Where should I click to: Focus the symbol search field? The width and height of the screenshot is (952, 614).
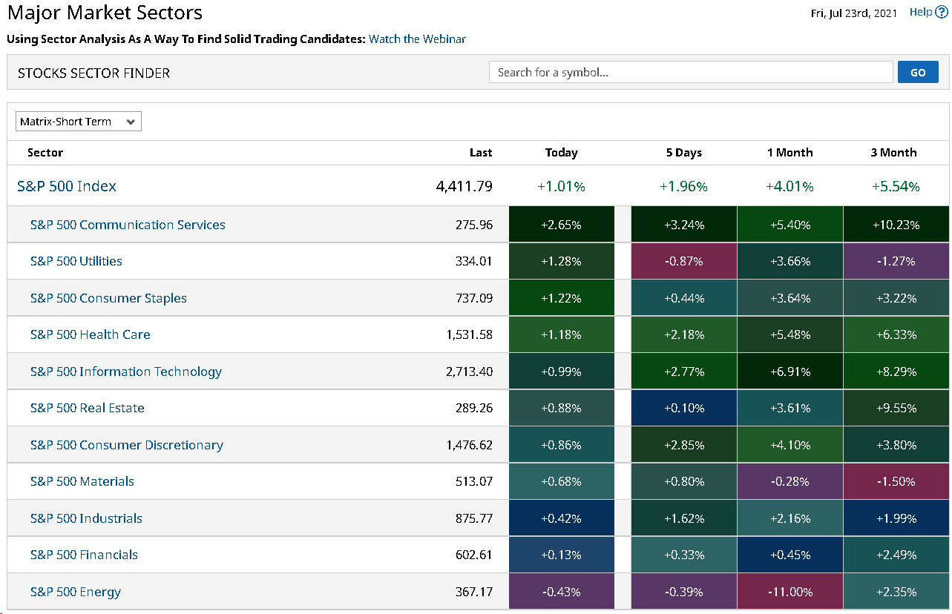point(691,72)
